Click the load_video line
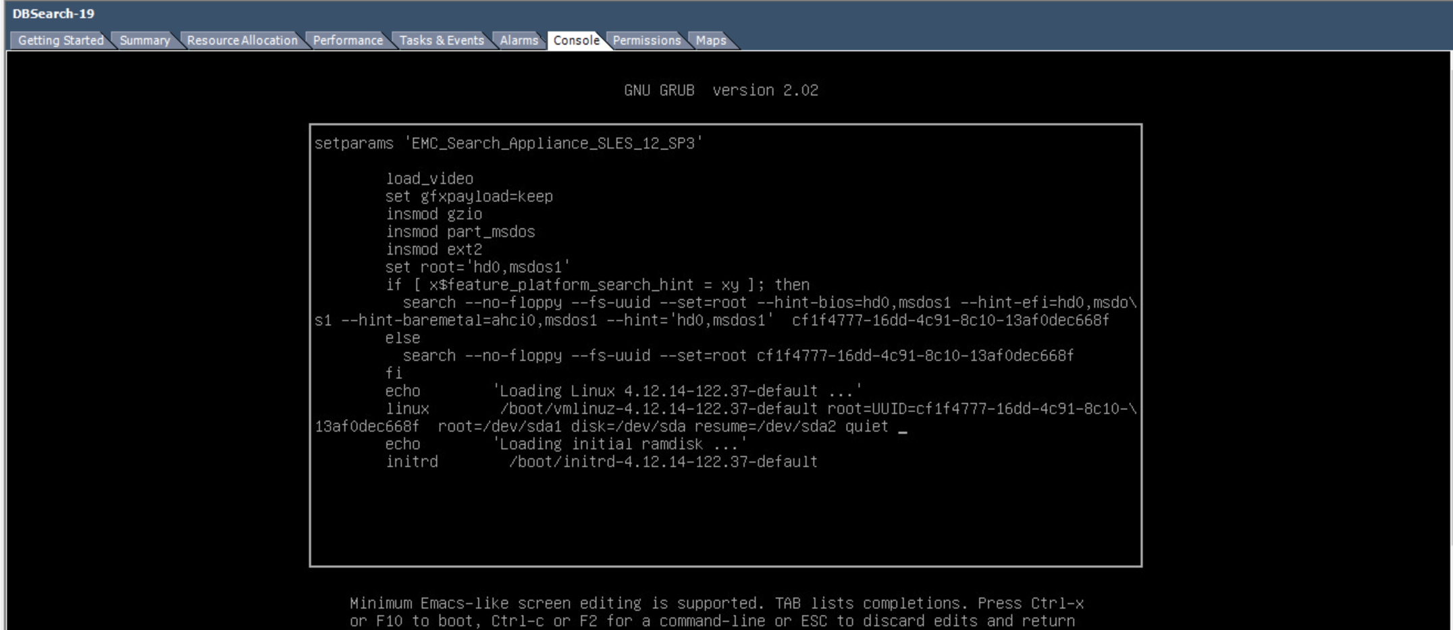 tap(429, 178)
